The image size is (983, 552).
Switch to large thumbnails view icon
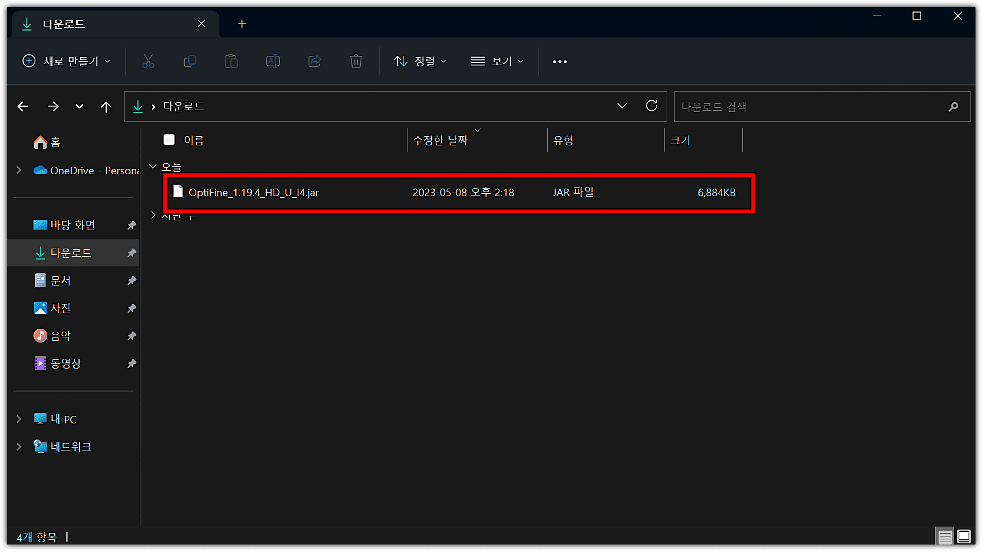pos(964,537)
